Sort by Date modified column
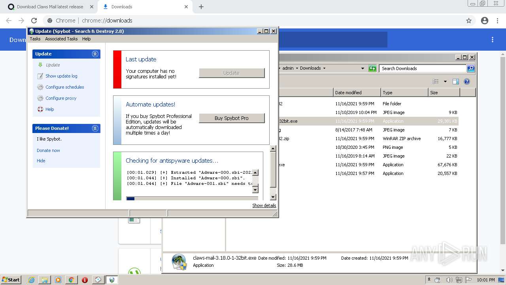Image resolution: width=506 pixels, height=285 pixels. pyautogui.click(x=357, y=93)
